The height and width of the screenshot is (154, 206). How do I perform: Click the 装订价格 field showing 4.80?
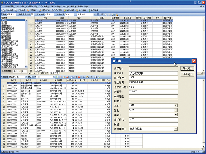click(153, 119)
